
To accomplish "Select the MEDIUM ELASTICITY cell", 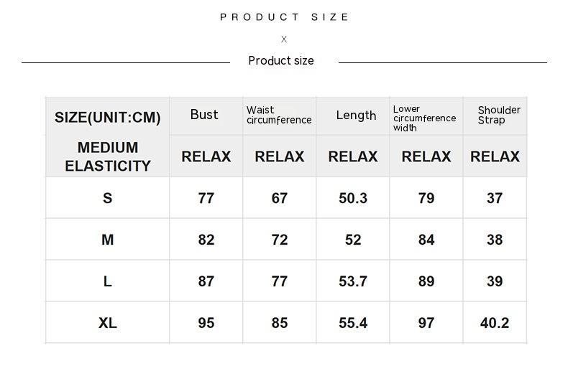I will (x=108, y=156).
